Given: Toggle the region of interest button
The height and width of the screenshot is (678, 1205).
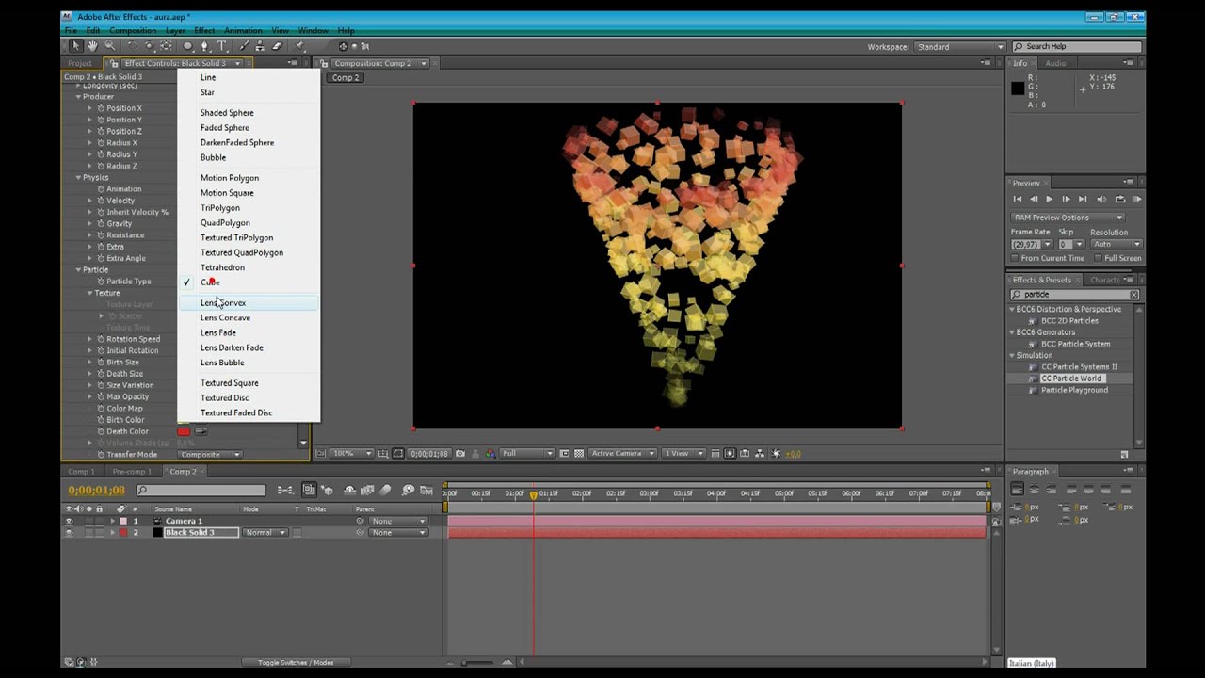Looking at the screenshot, I should pos(564,454).
